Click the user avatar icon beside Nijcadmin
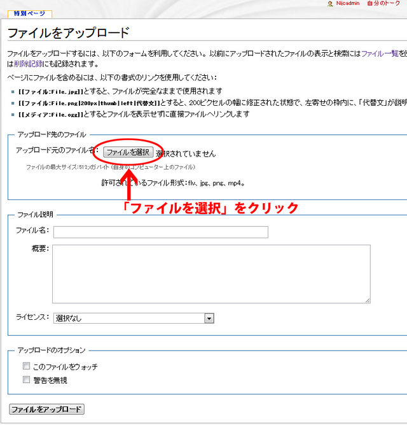407x425 pixels. coord(330,4)
